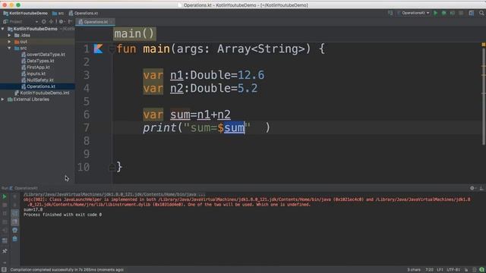Hide the Run panel using its hide icon
Viewport: 486px width, 273px height.
click(x=481, y=188)
